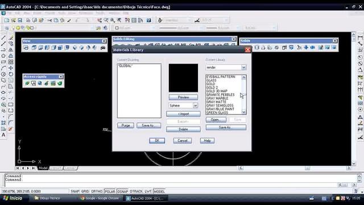Click the materials list scroll-down arrow
364x205 pixels.
244,112
